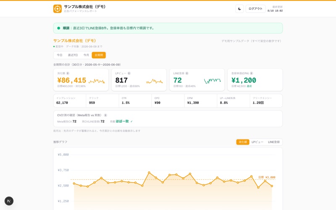Click the ¥86,415 spend value

point(71,80)
